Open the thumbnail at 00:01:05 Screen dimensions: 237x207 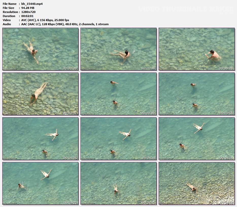40,139
